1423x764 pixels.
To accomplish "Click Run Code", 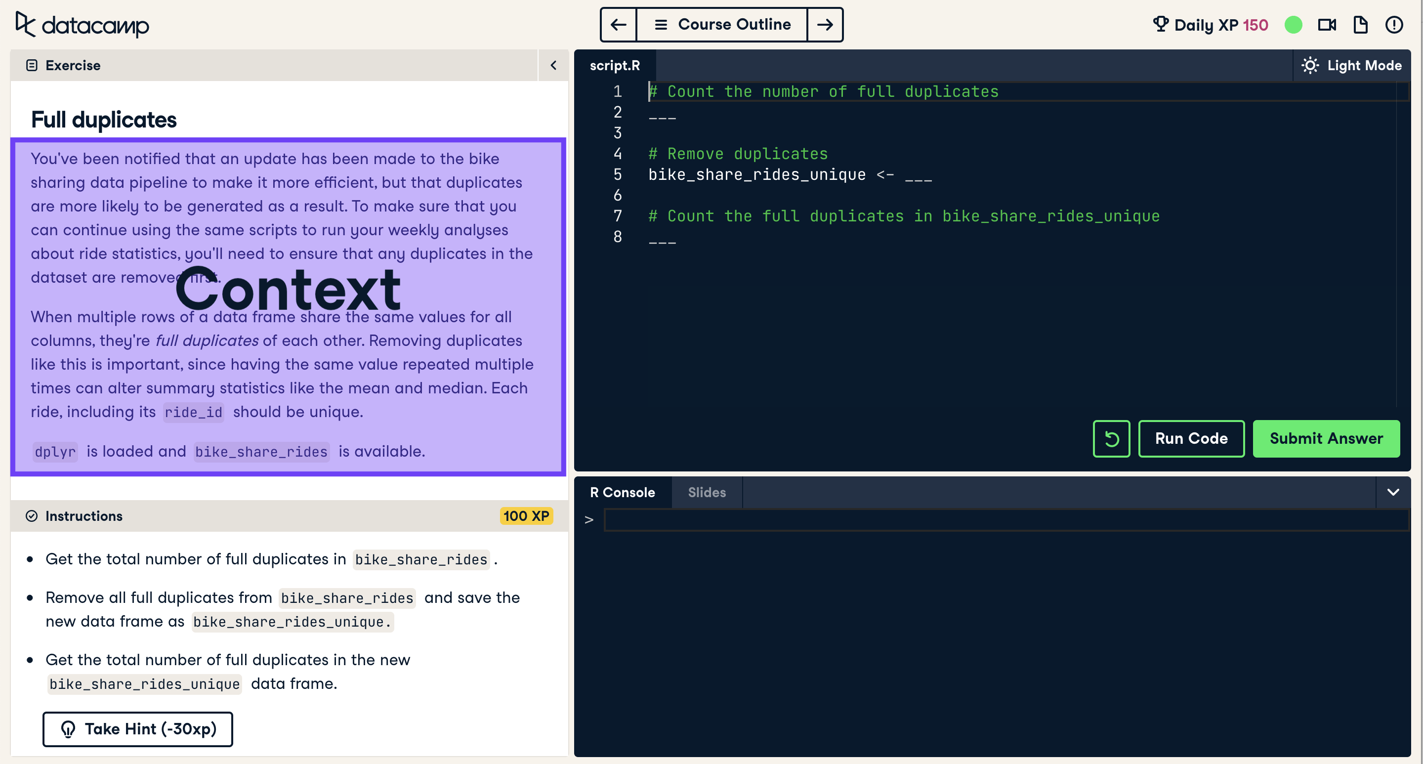I will [1191, 439].
